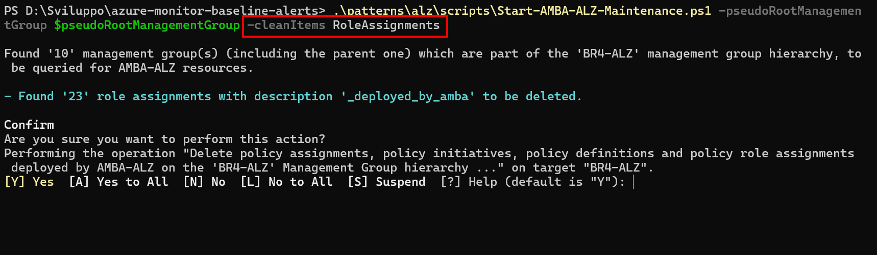
Task: Click the '23' role assignments count
Action: [76, 97]
